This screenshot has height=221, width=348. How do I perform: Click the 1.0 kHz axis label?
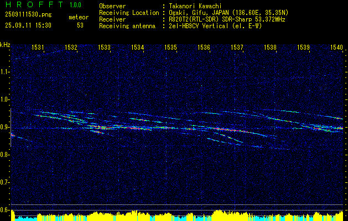pos(4,99)
